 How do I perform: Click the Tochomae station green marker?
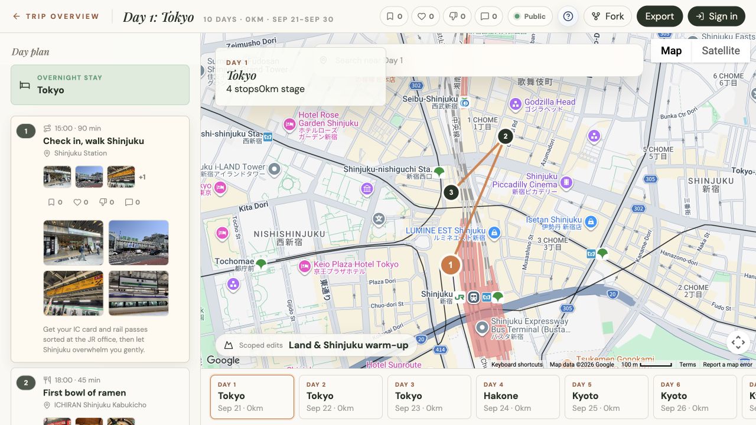pos(260,263)
